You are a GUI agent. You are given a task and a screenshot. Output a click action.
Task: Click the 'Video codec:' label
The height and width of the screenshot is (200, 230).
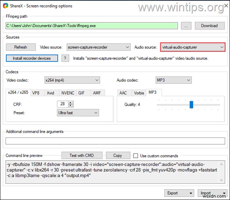[18, 80]
